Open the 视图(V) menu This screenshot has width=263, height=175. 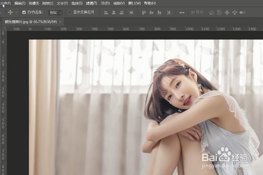[119, 3]
